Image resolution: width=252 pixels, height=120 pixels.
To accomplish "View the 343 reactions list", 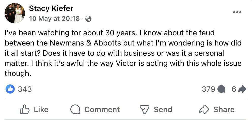I will pos(25,89).
